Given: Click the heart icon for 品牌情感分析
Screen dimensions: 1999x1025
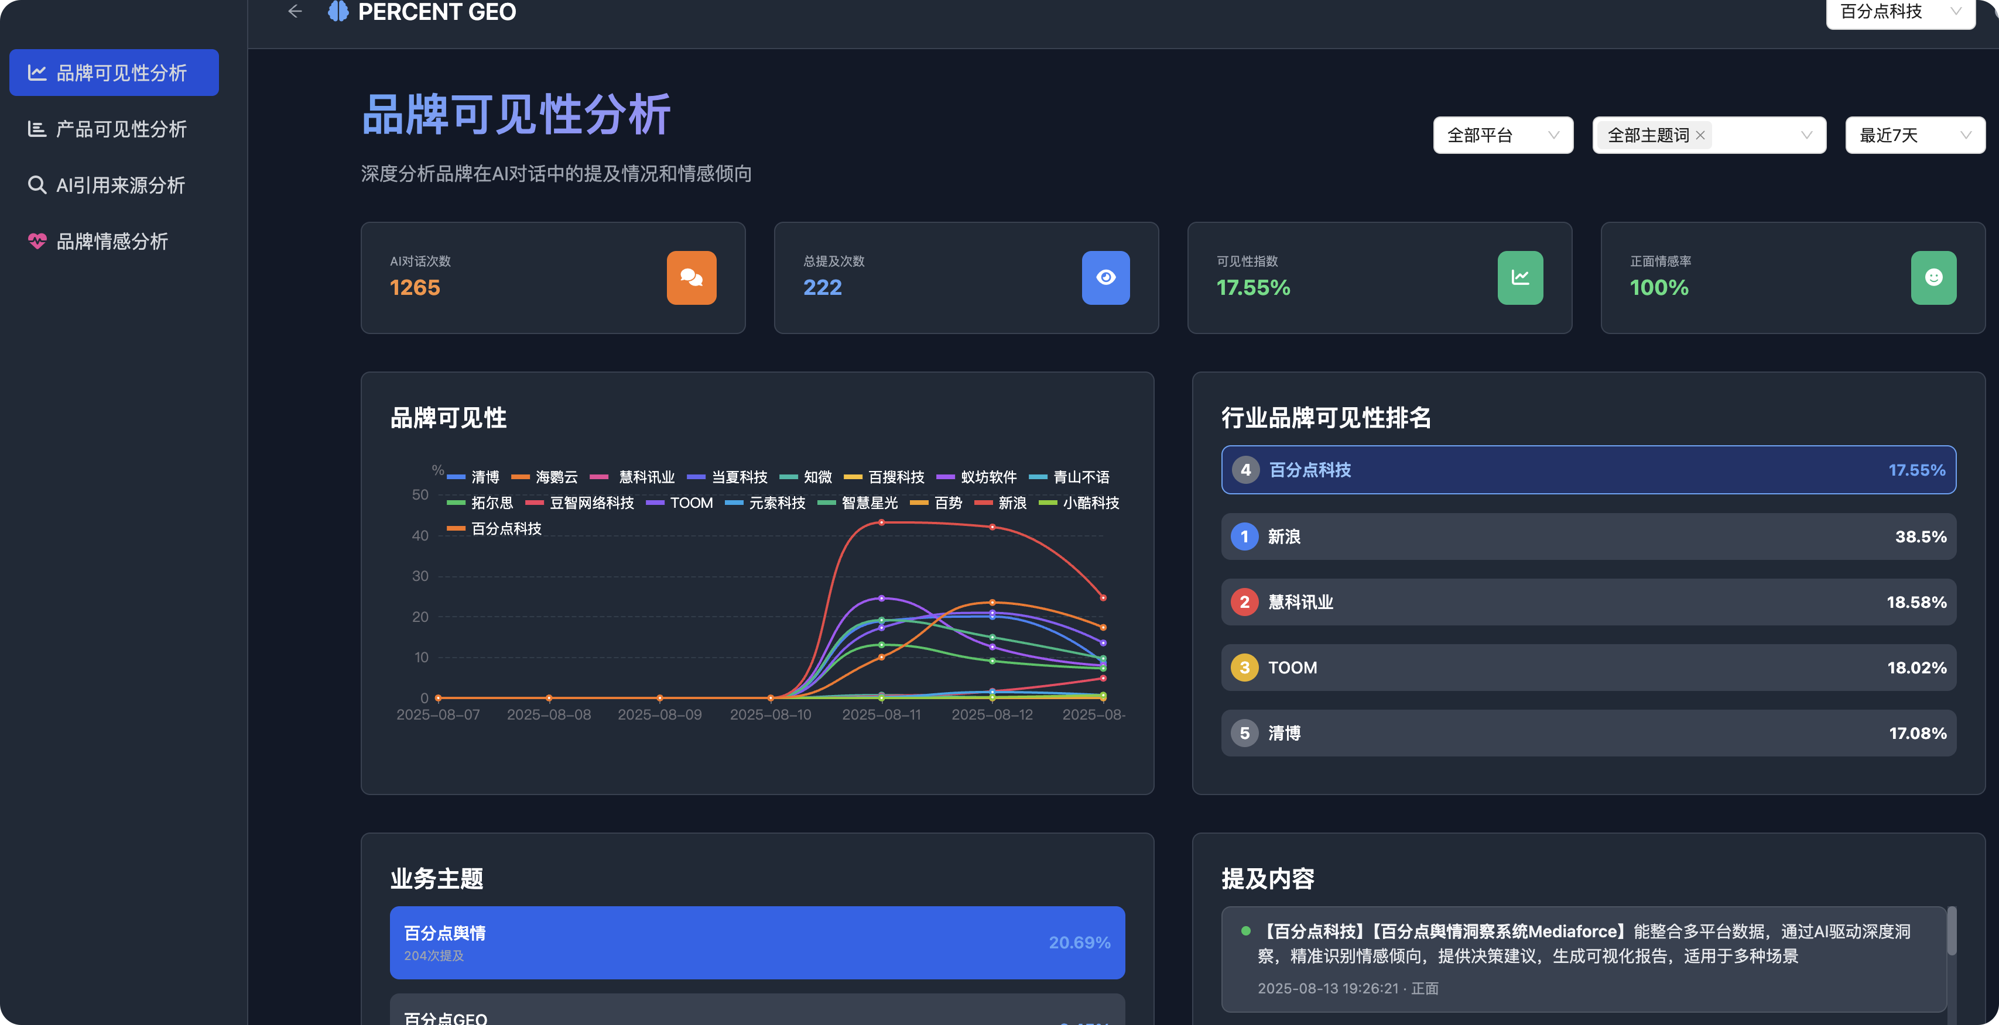Looking at the screenshot, I should click(36, 241).
